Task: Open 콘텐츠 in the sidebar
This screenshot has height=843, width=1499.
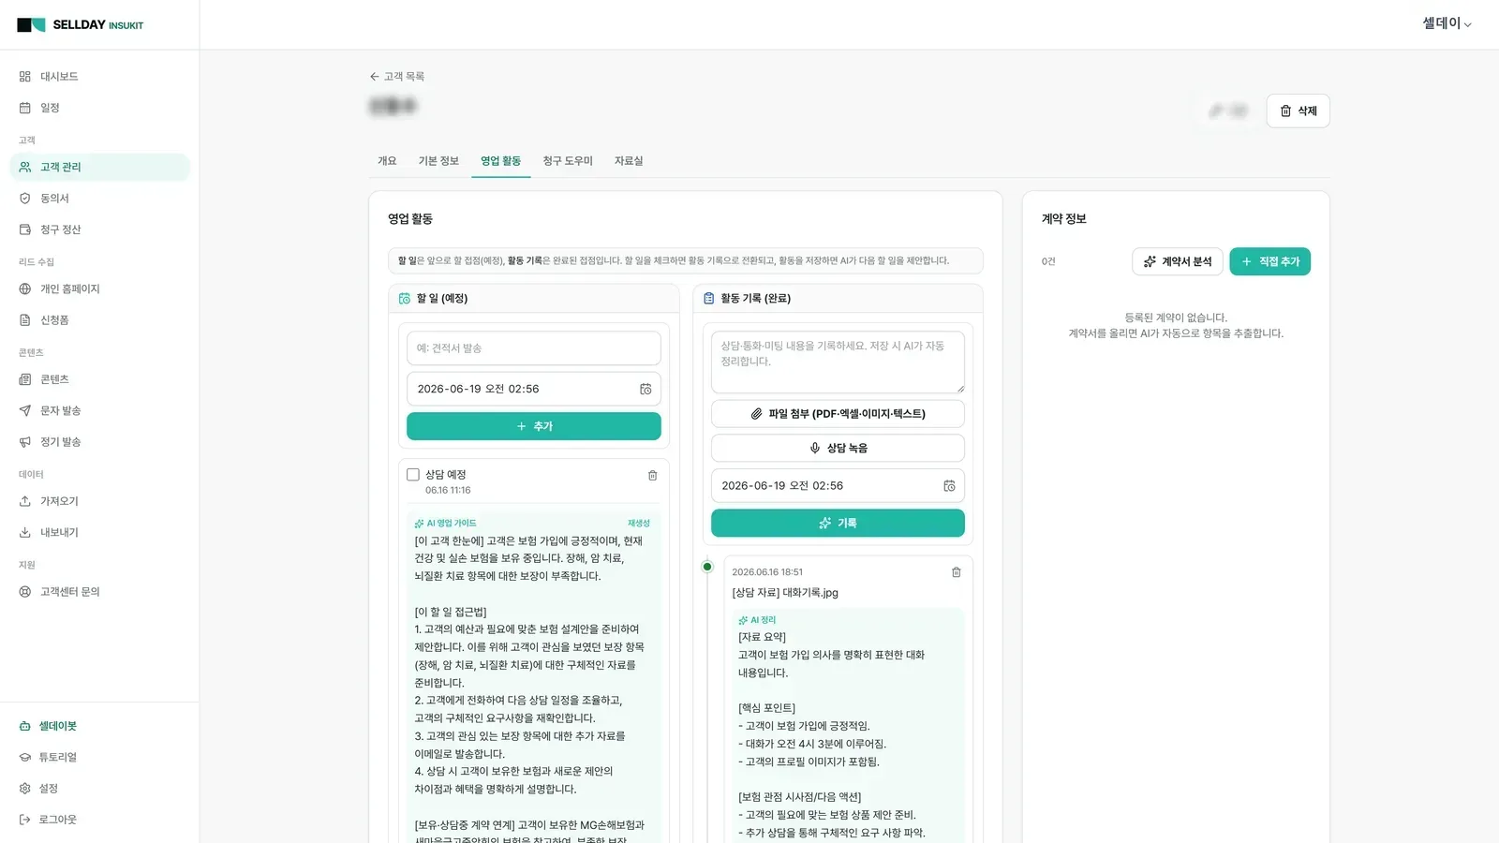Action: pos(99,379)
